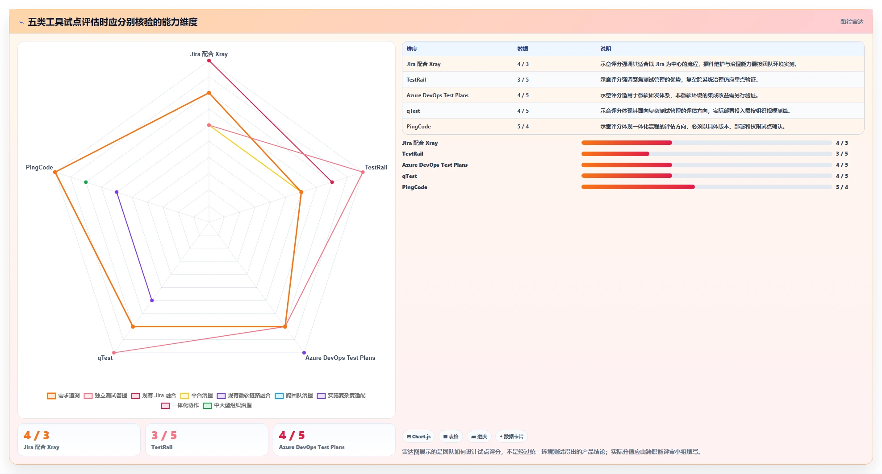Select the 维度 column header

click(x=412, y=49)
